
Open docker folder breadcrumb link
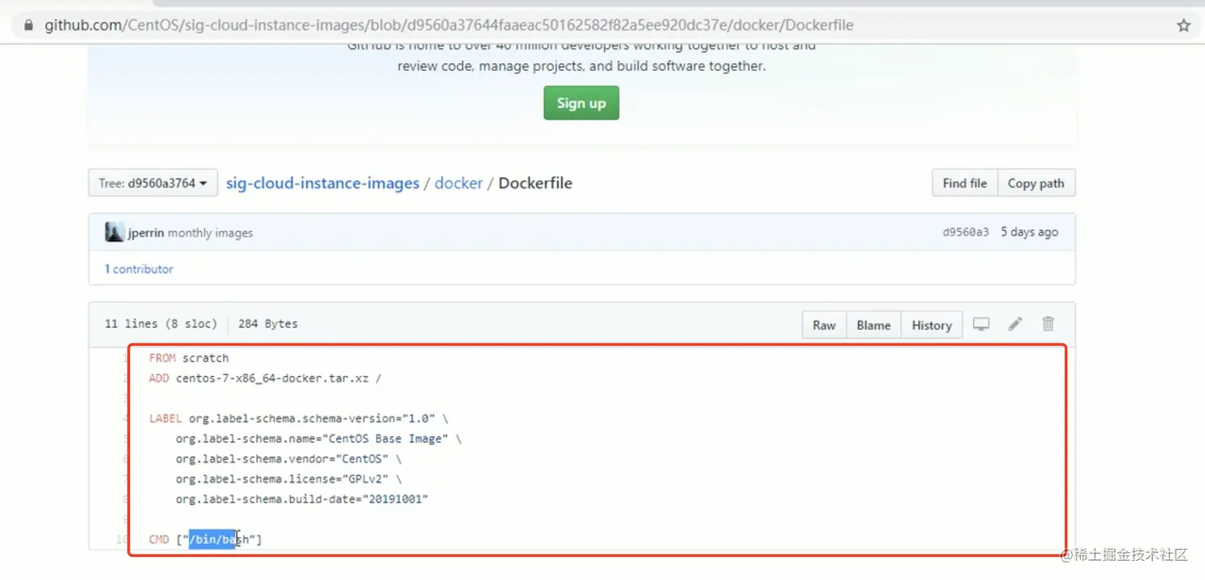click(458, 183)
